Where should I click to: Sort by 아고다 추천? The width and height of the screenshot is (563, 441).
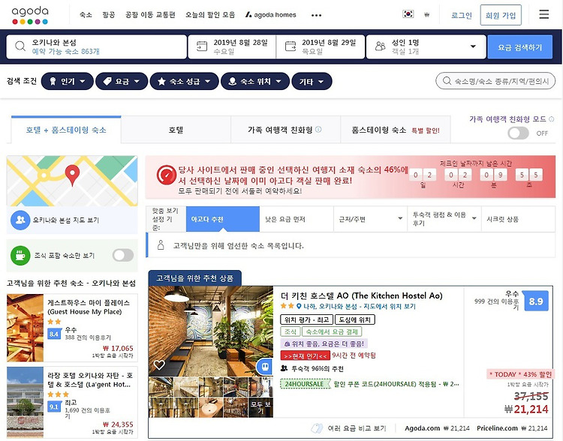tap(223, 219)
